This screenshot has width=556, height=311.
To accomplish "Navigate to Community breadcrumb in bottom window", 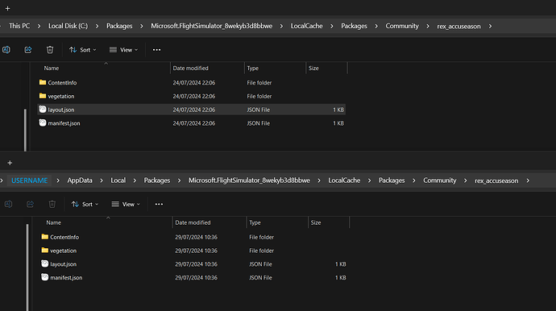I will (x=440, y=180).
